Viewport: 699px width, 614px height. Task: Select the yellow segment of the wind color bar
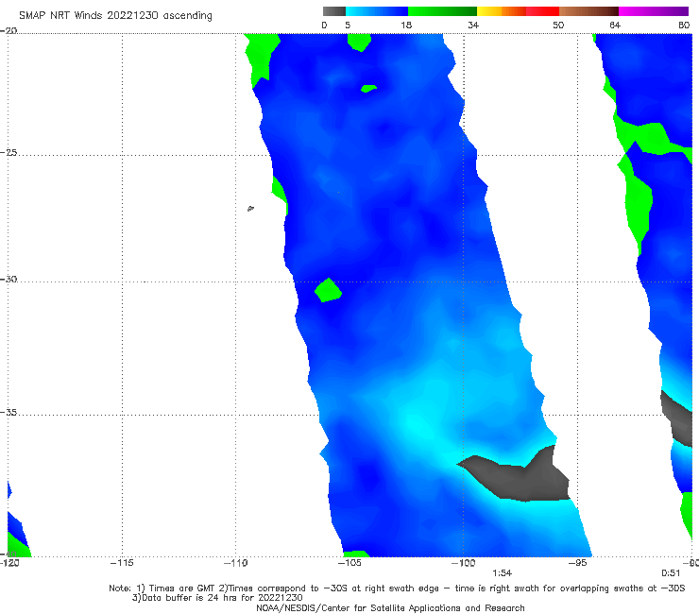[489, 11]
